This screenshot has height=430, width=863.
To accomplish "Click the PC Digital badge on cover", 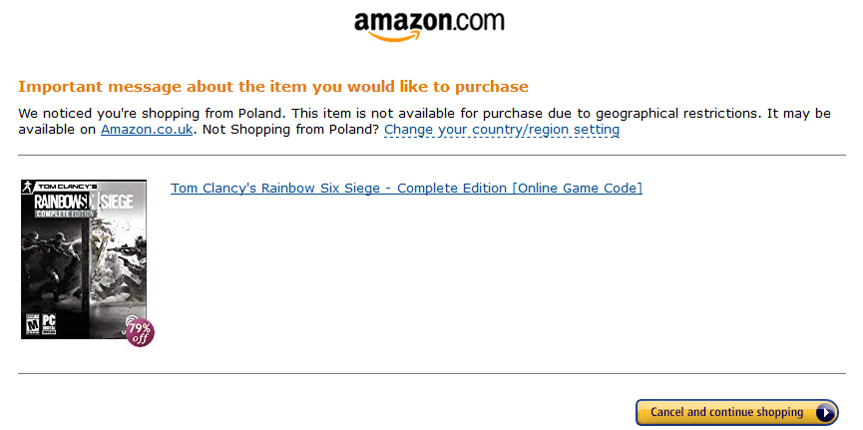I will (49, 324).
